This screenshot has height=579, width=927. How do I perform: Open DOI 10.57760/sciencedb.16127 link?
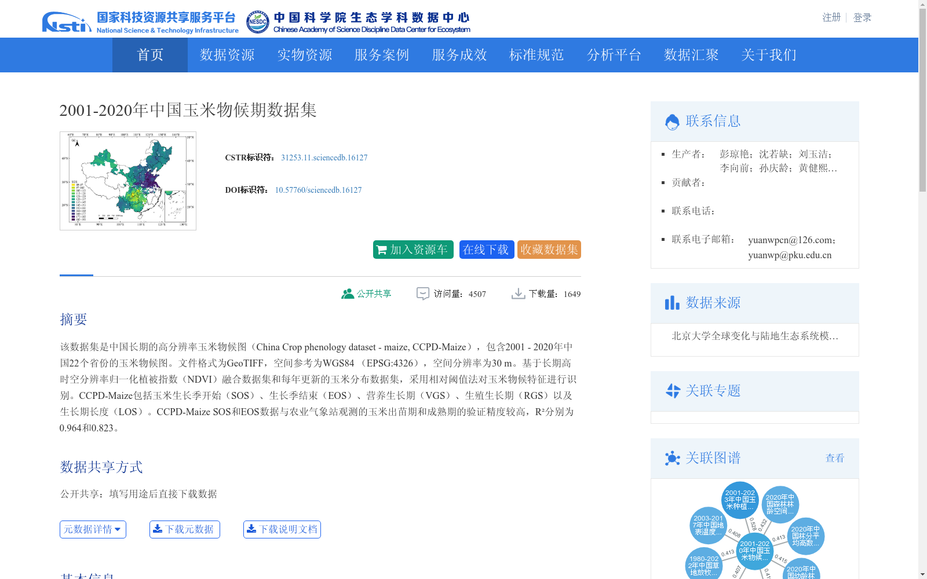tap(318, 190)
